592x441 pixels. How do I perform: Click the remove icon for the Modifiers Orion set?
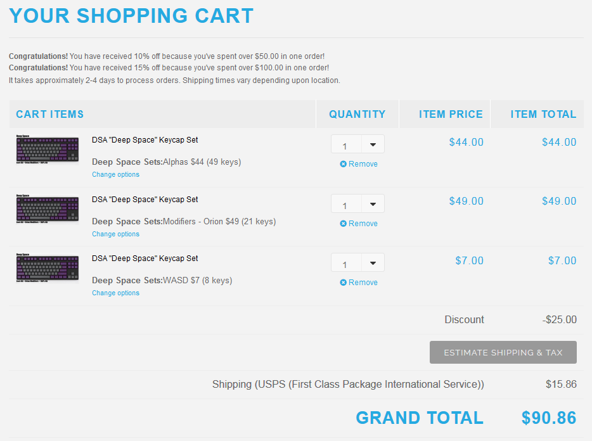(344, 224)
